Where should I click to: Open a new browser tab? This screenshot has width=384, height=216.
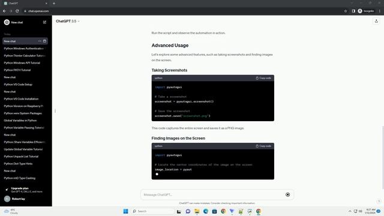[x=54, y=4]
